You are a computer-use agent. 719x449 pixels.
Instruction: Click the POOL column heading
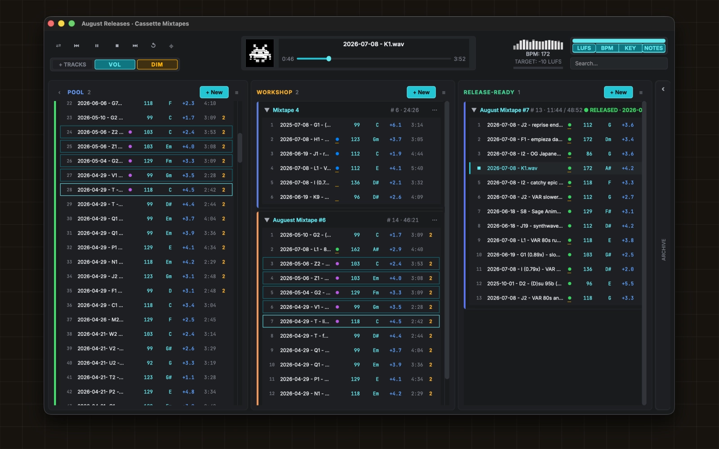75,92
